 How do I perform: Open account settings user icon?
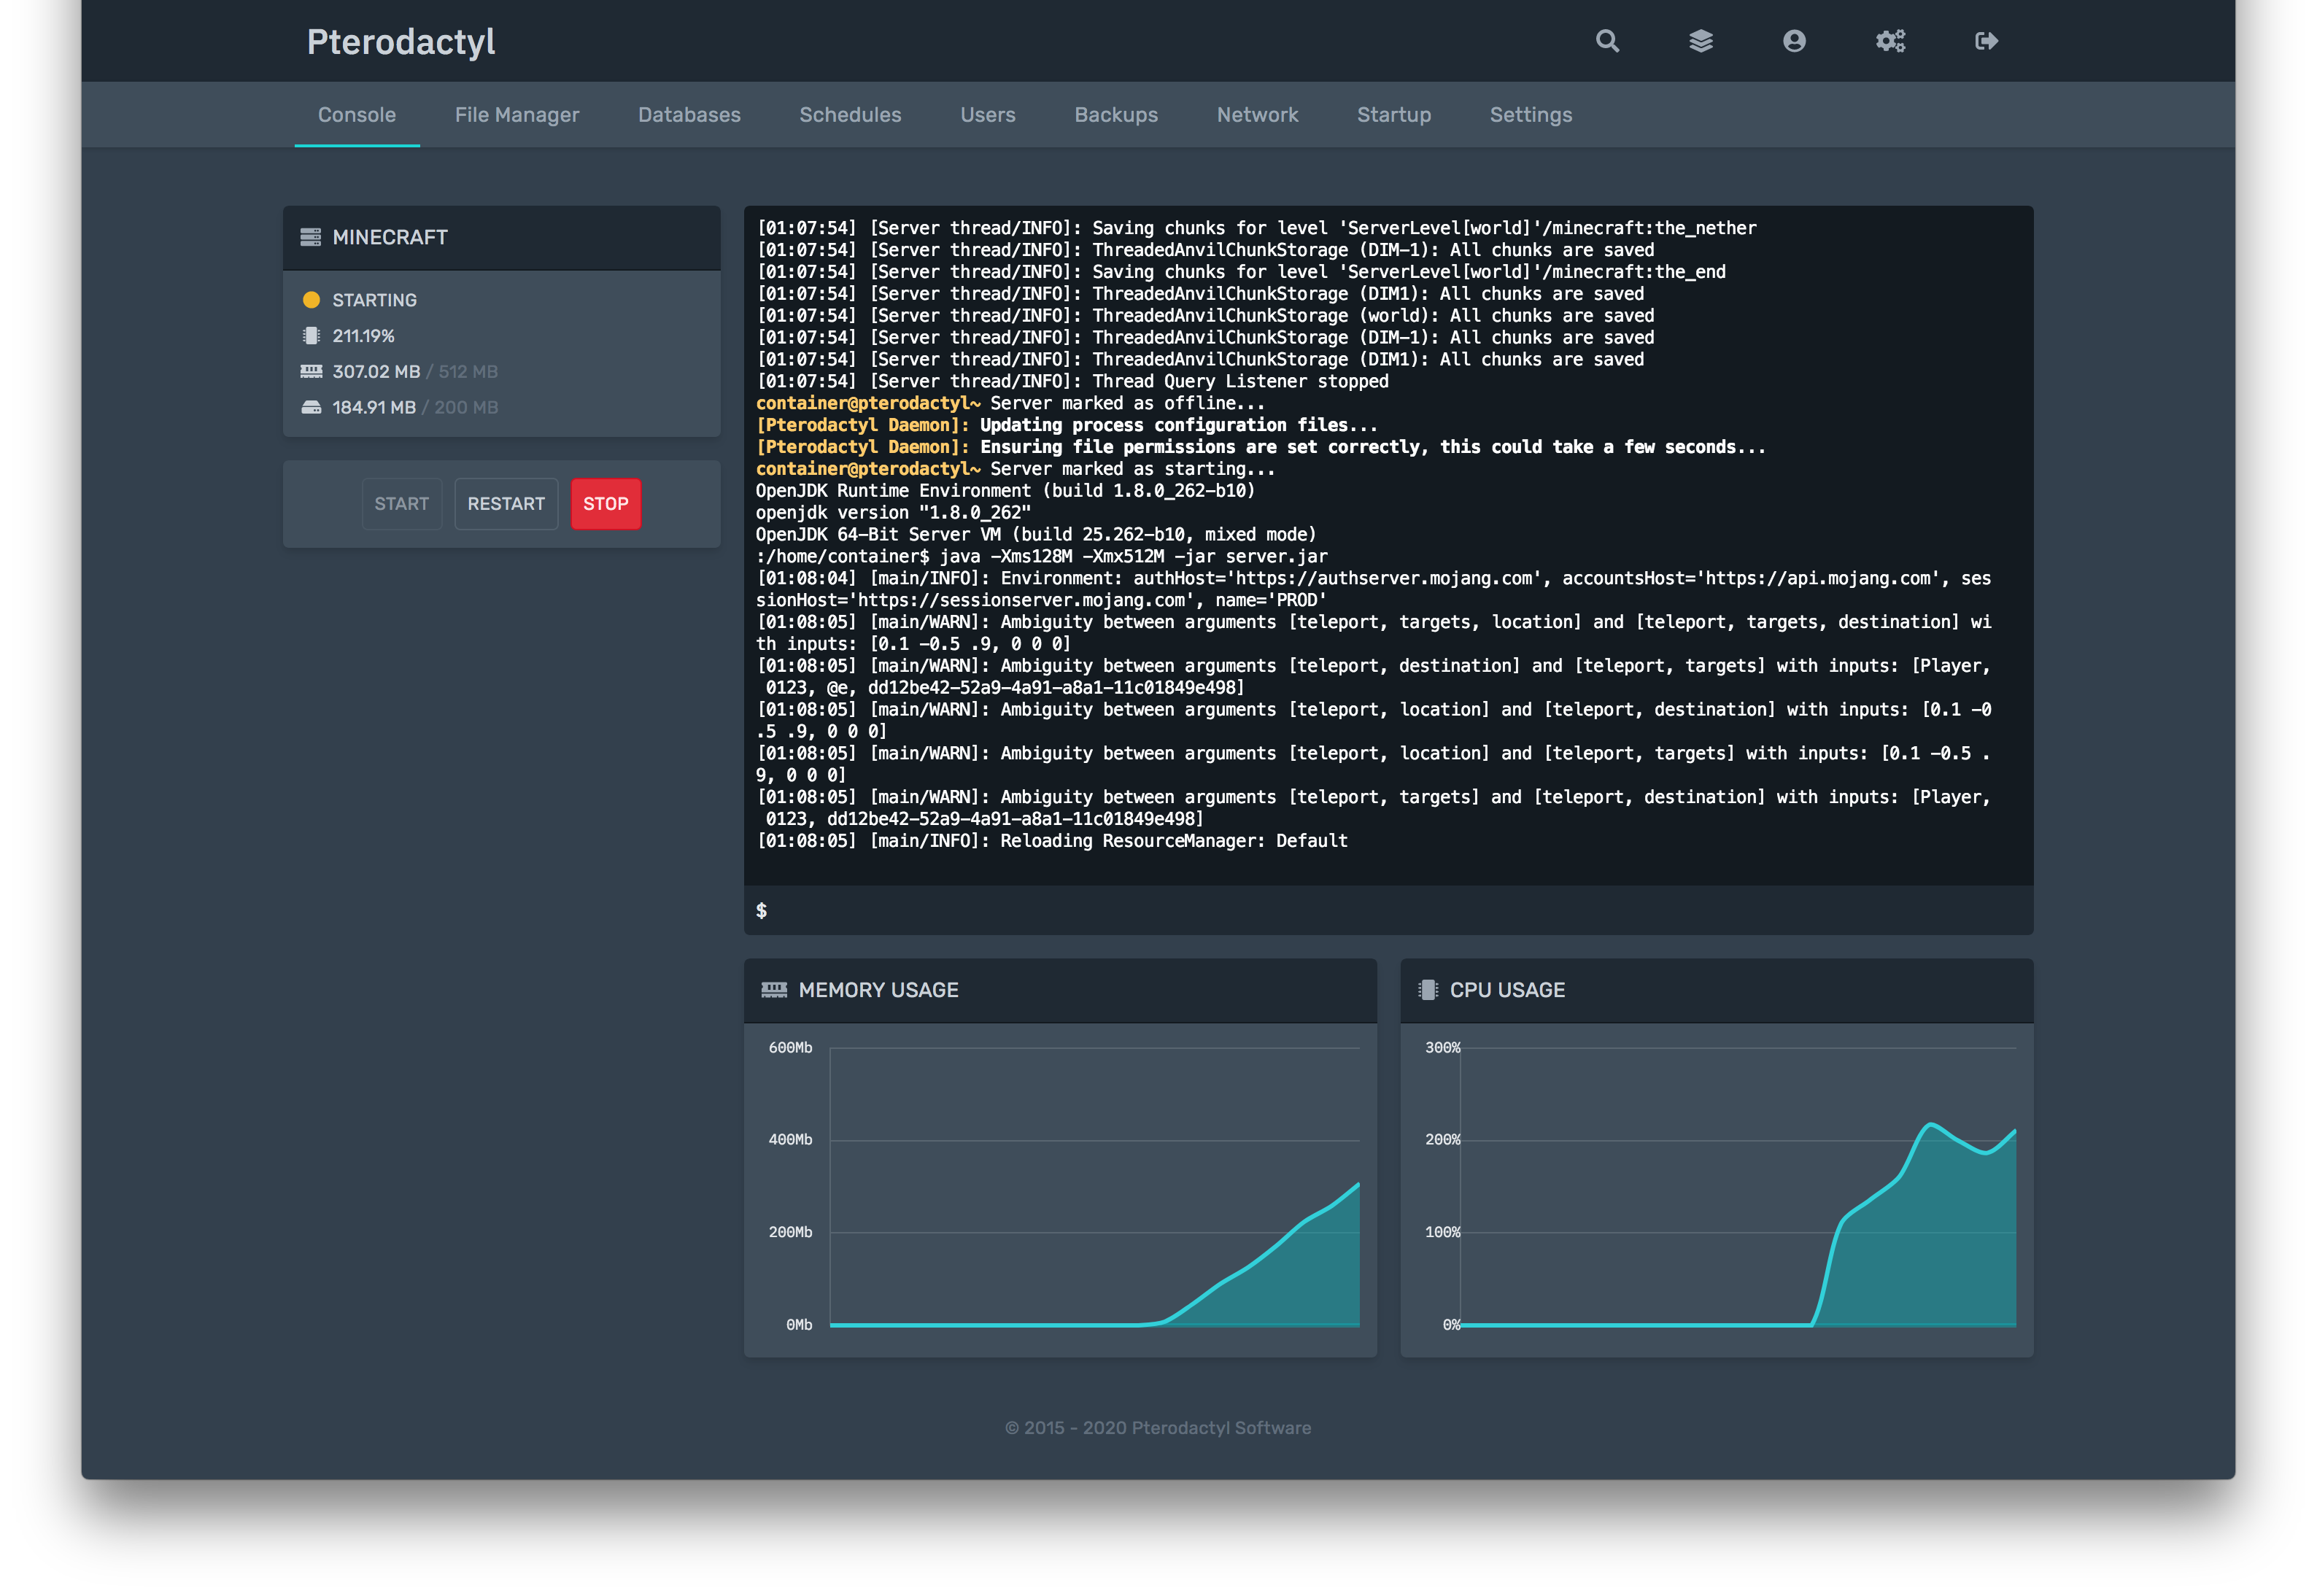1794,41
